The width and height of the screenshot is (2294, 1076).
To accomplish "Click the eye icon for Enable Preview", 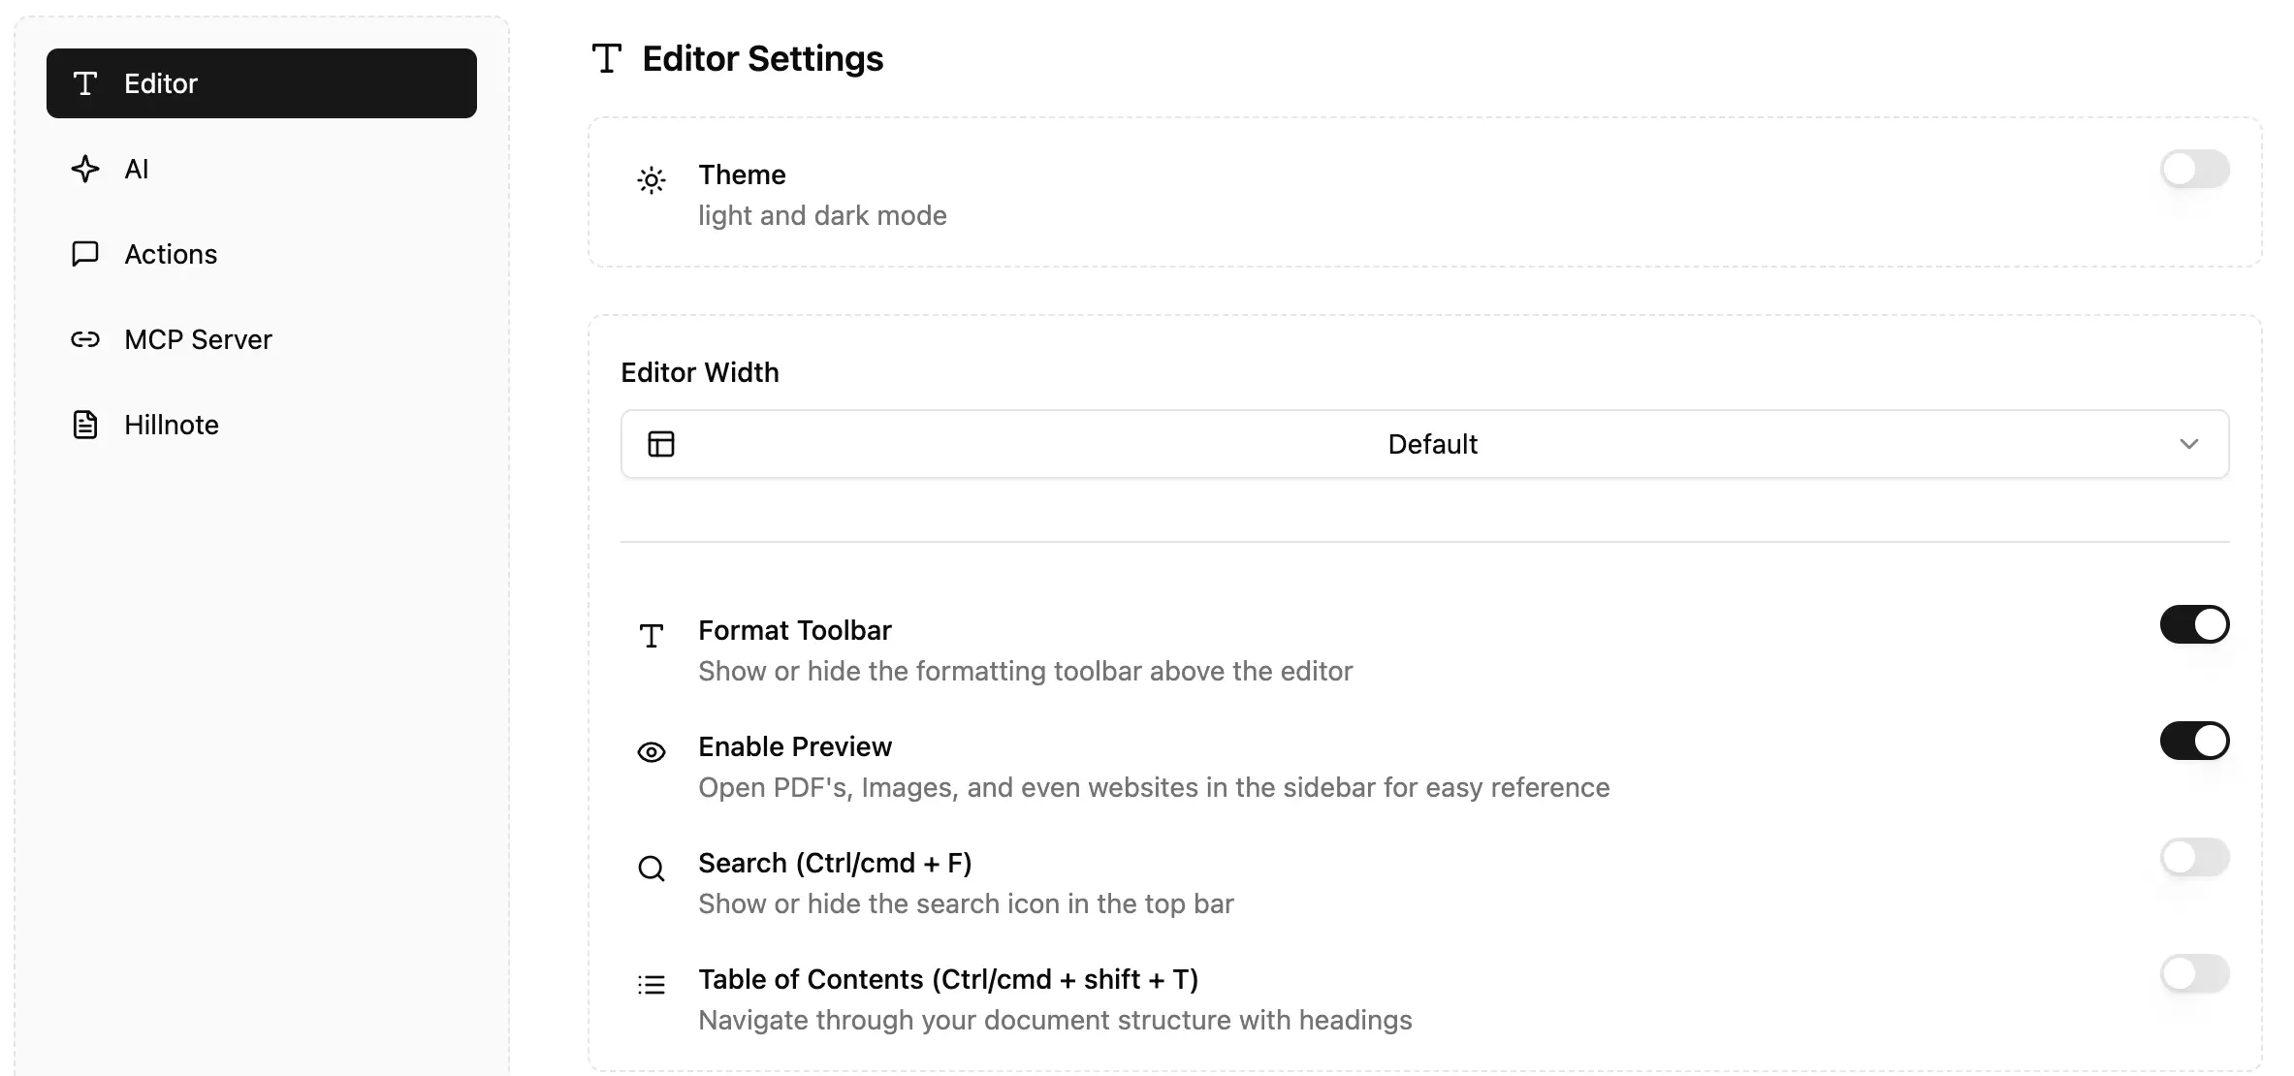I will click(x=652, y=752).
